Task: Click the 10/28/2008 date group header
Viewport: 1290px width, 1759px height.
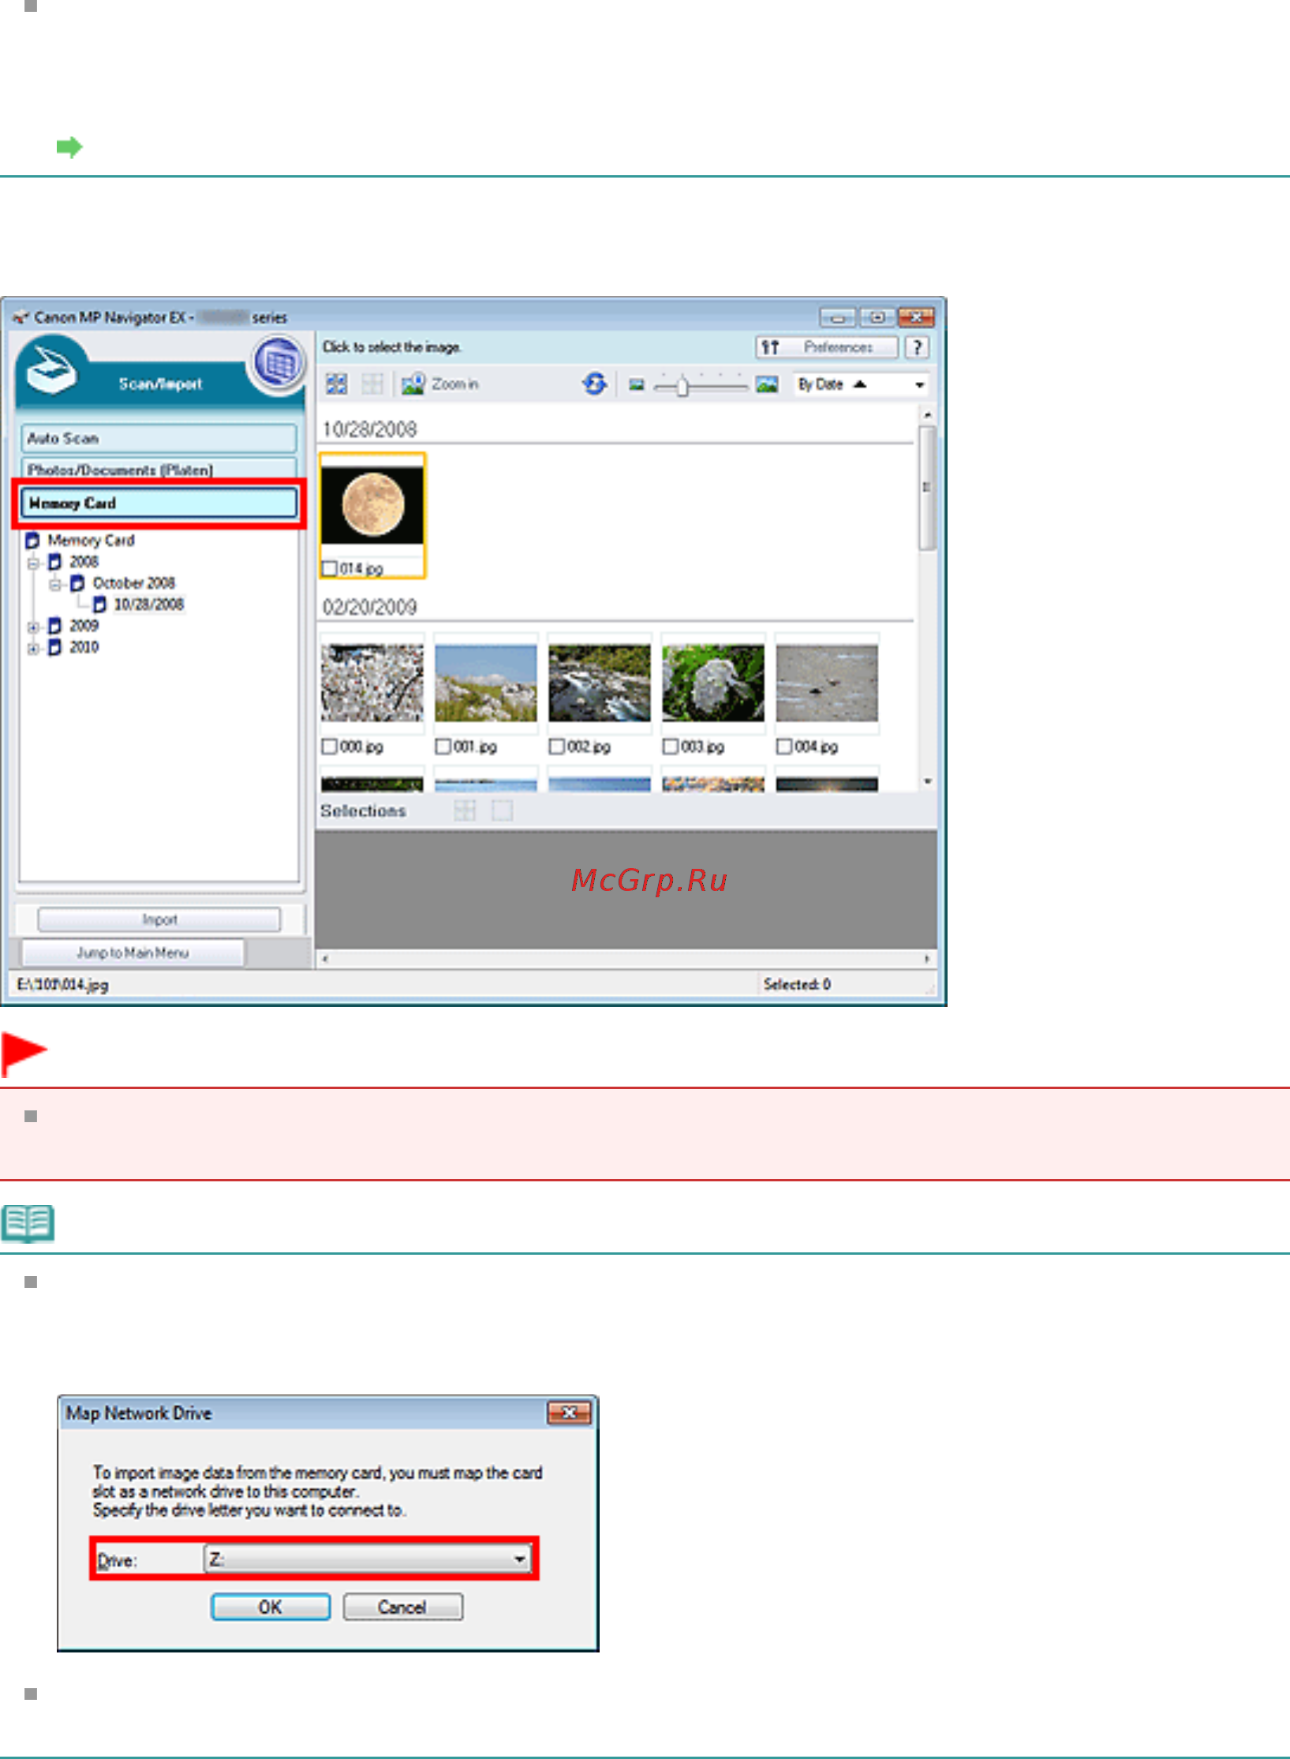Action: 369,429
